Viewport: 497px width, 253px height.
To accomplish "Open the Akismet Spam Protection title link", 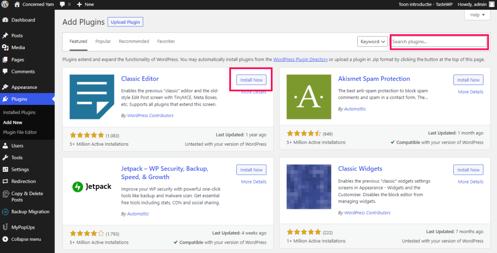I will (374, 79).
